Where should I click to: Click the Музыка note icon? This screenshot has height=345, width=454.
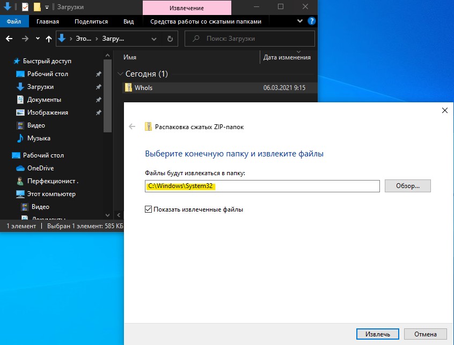[20, 138]
